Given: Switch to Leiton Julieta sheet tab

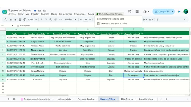Looking at the screenshot, I should pos(64,99).
